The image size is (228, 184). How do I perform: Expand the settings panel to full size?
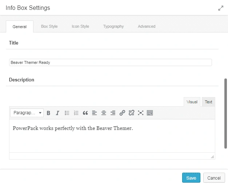click(220, 8)
